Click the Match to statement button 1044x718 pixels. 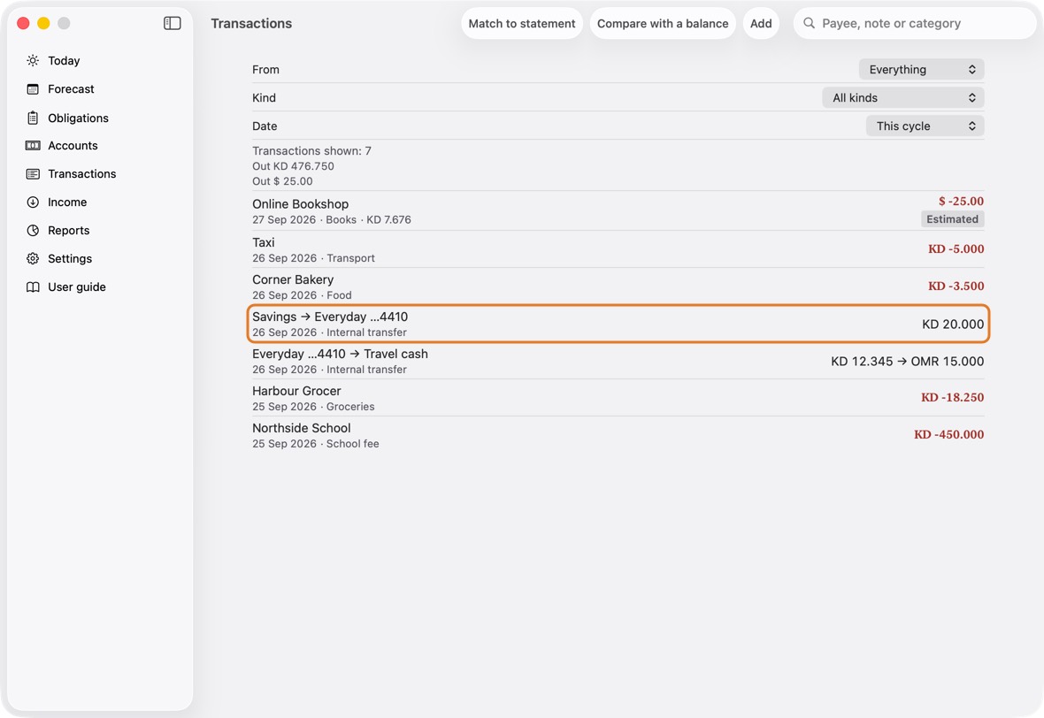(522, 23)
